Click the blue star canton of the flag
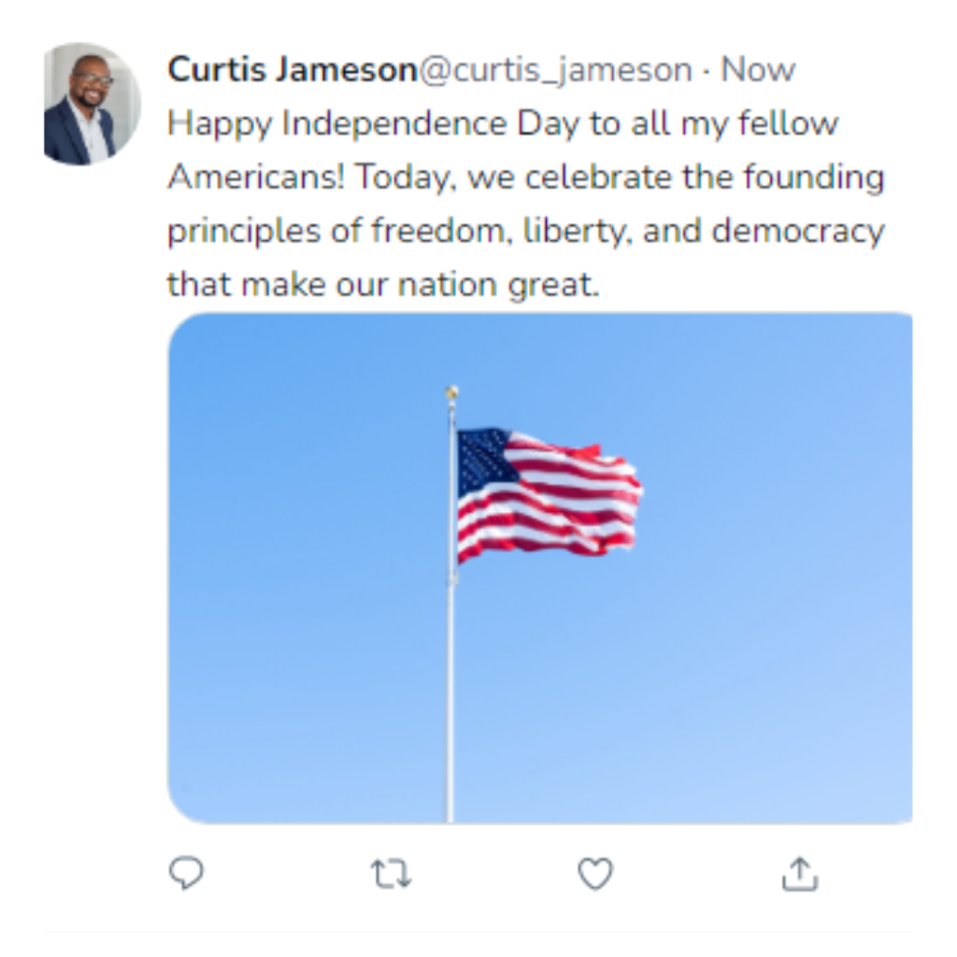Viewport: 957px width, 957px height. [x=483, y=461]
